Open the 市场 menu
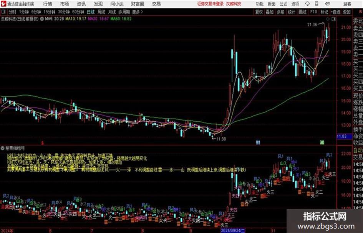363x233 pixels. point(65,4)
